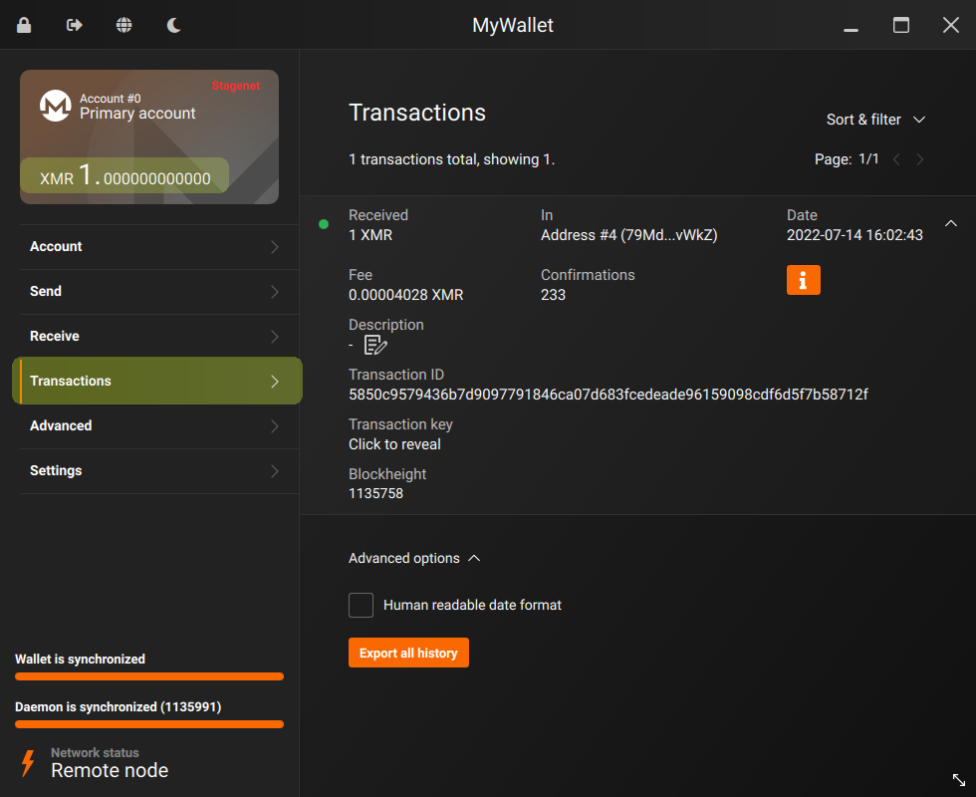Edit the transaction description using the pencil icon
Image resolution: width=976 pixels, height=797 pixels.
(375, 344)
